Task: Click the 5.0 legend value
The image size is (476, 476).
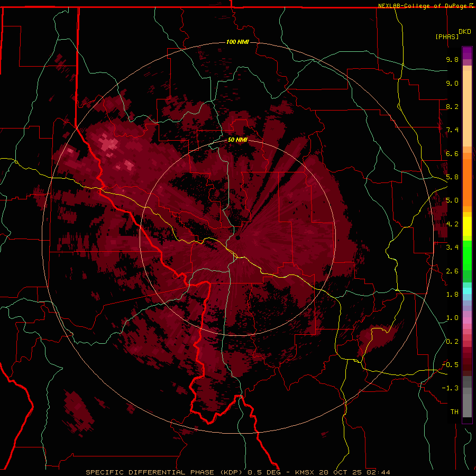Action: [452, 200]
